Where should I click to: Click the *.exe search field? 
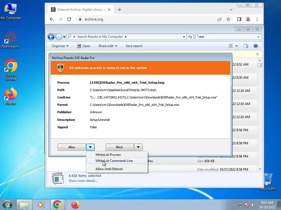[226, 37]
